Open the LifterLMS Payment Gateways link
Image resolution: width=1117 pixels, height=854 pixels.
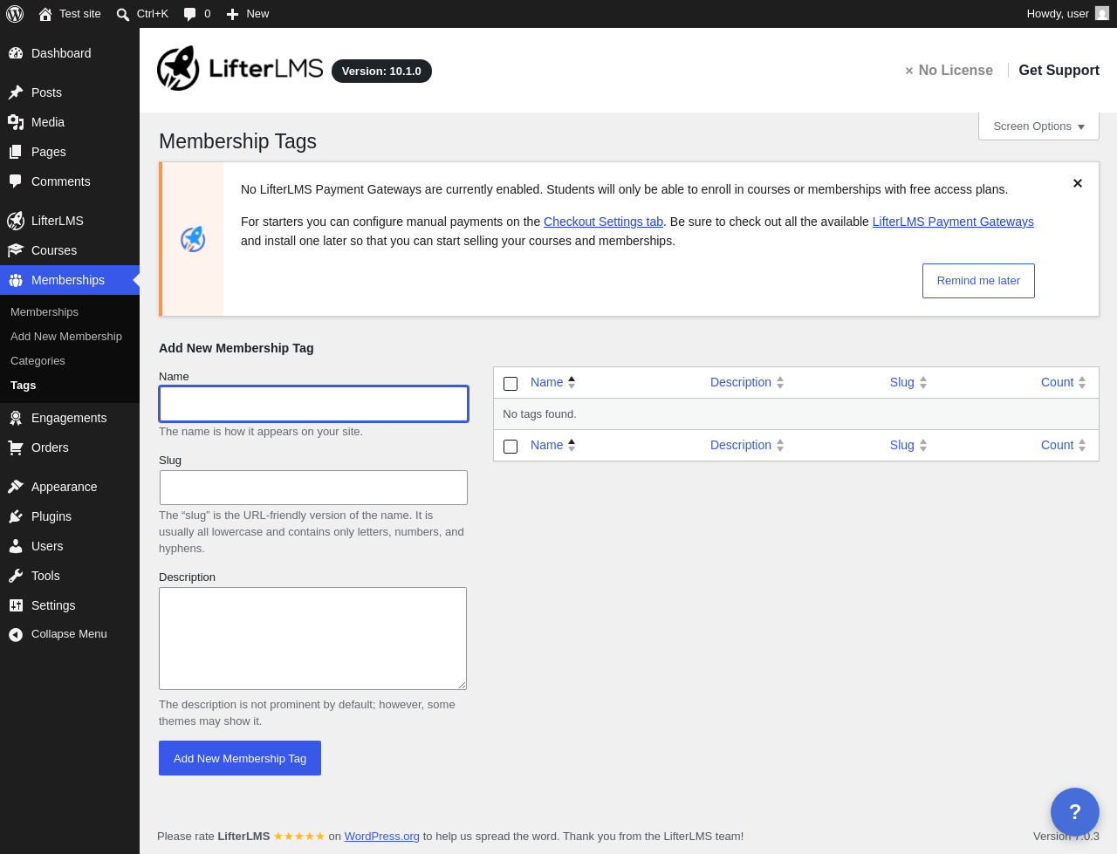tap(953, 222)
